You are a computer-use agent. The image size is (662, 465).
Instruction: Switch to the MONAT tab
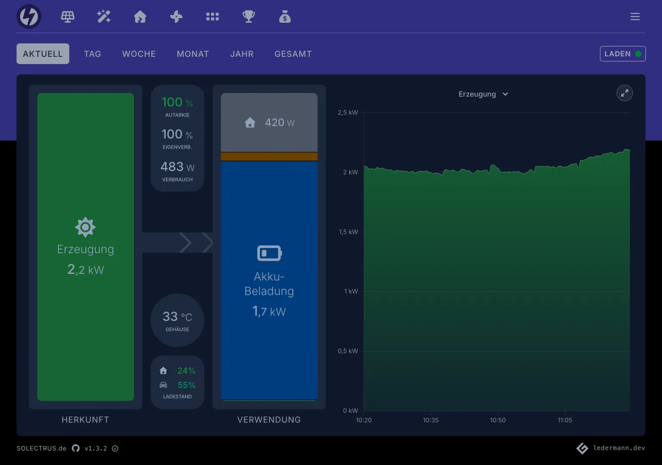(193, 54)
